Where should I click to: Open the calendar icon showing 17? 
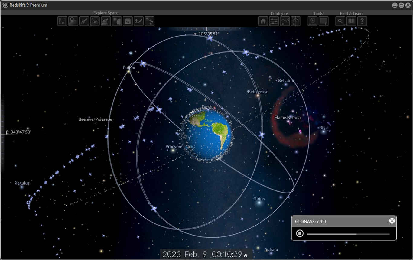(x=128, y=21)
